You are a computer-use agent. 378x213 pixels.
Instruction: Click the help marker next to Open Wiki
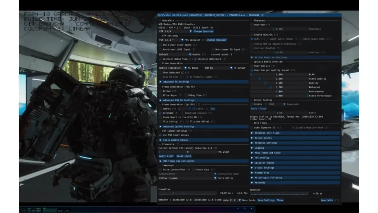pos(337,200)
